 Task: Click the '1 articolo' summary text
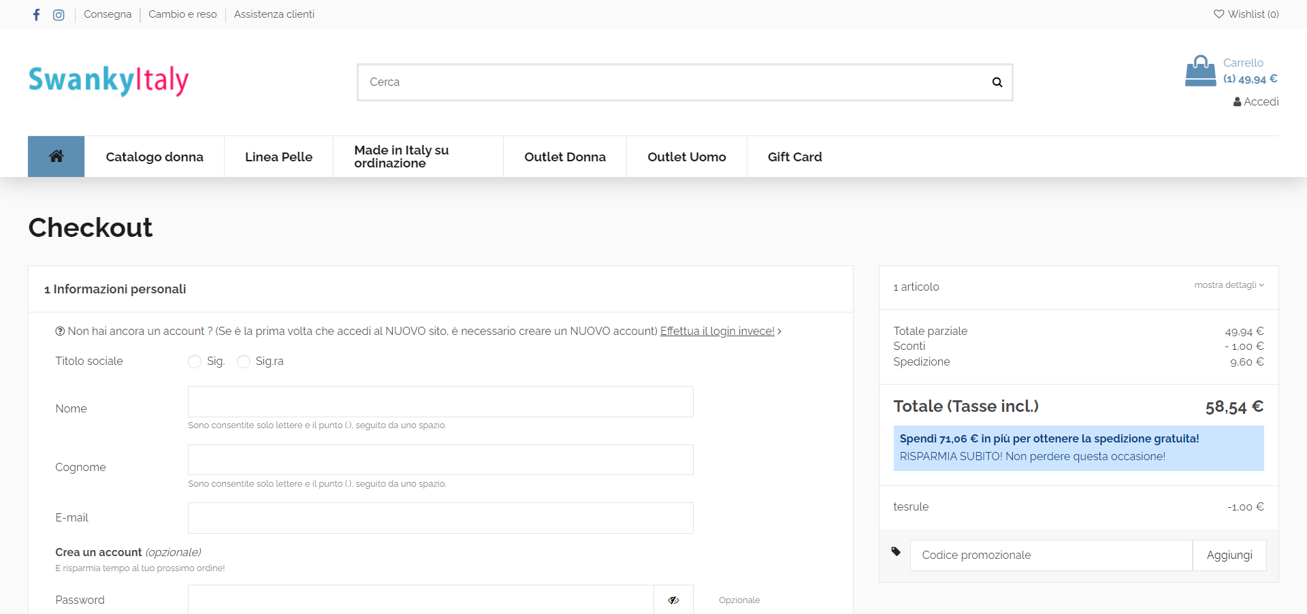[x=916, y=287]
